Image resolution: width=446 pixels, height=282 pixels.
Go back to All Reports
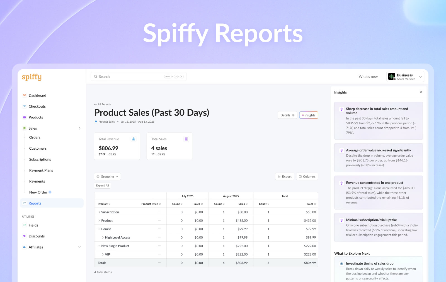click(x=103, y=104)
